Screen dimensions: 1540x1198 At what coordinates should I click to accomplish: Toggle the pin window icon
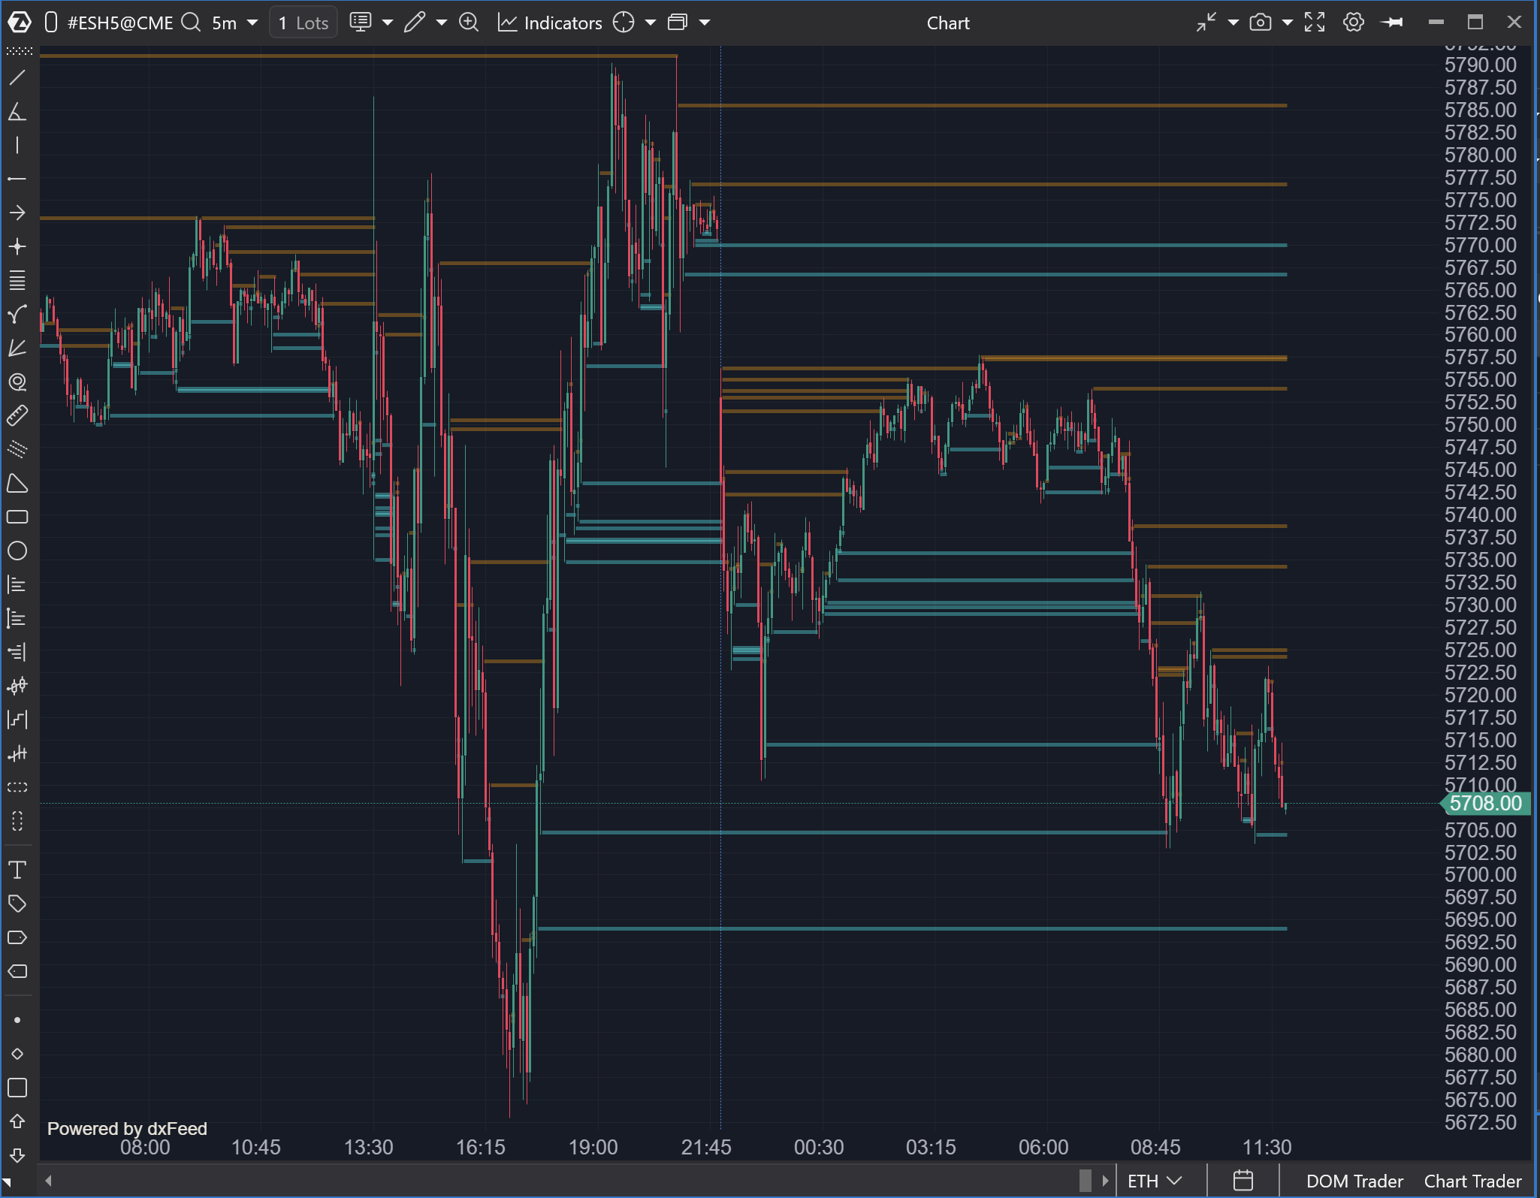(x=1392, y=23)
